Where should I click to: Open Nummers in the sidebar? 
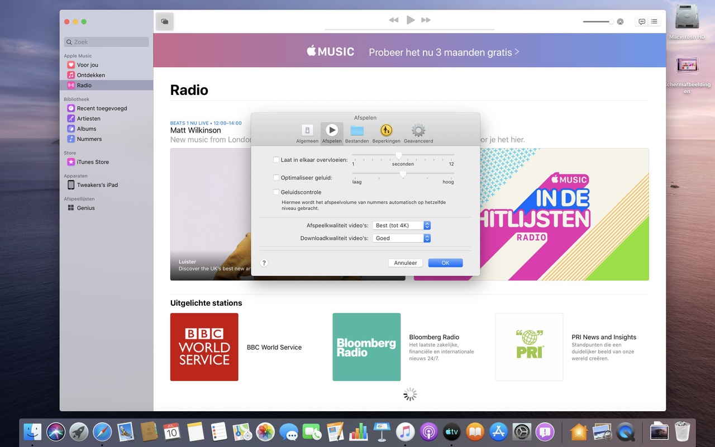106,139
